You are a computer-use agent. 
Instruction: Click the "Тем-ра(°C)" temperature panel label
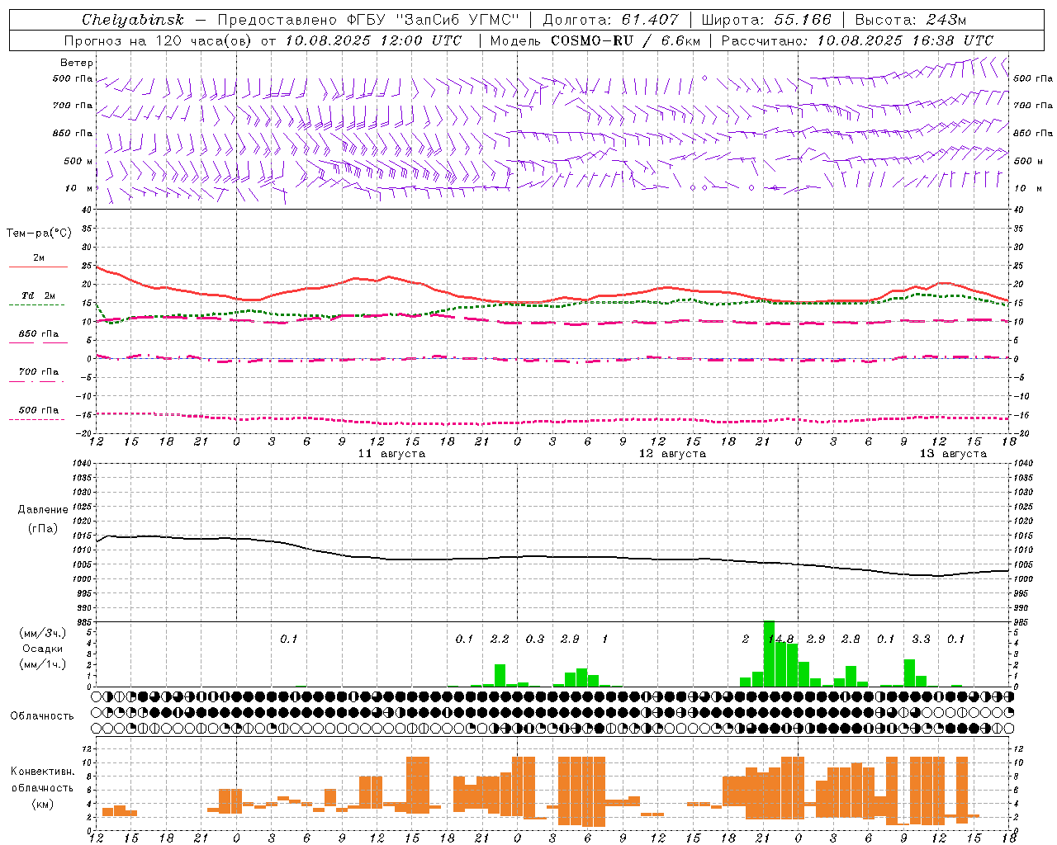click(39, 234)
